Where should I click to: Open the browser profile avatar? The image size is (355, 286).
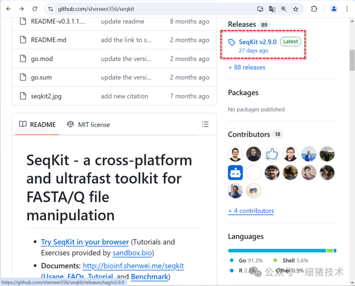click(x=334, y=9)
